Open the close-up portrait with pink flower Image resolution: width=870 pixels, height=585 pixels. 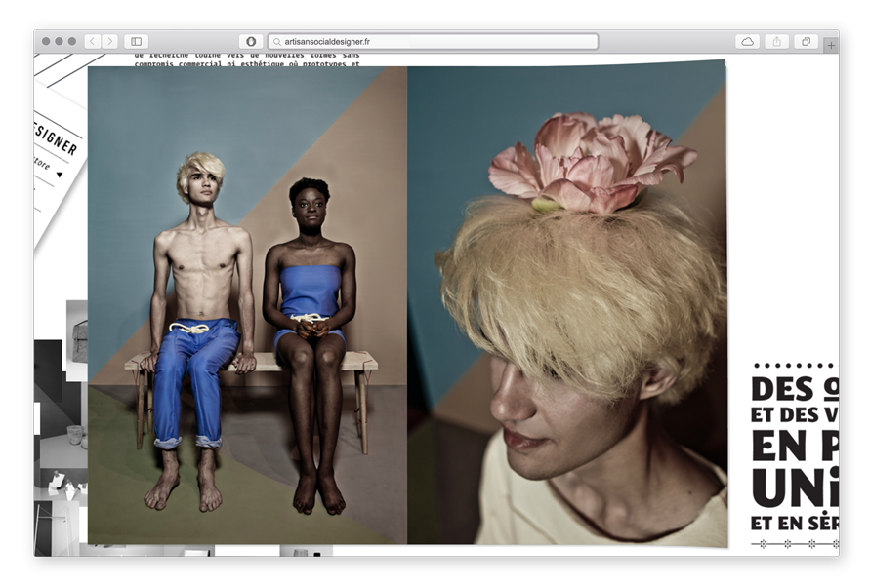(566, 304)
